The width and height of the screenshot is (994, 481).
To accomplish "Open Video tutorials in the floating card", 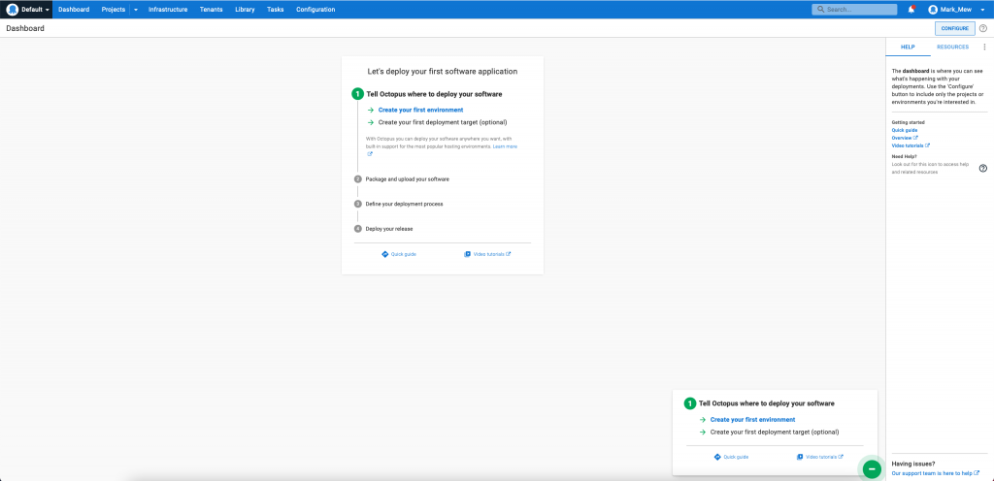I will (x=825, y=457).
